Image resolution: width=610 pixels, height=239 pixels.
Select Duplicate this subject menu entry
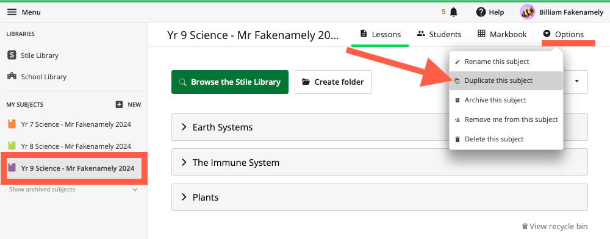click(506, 81)
